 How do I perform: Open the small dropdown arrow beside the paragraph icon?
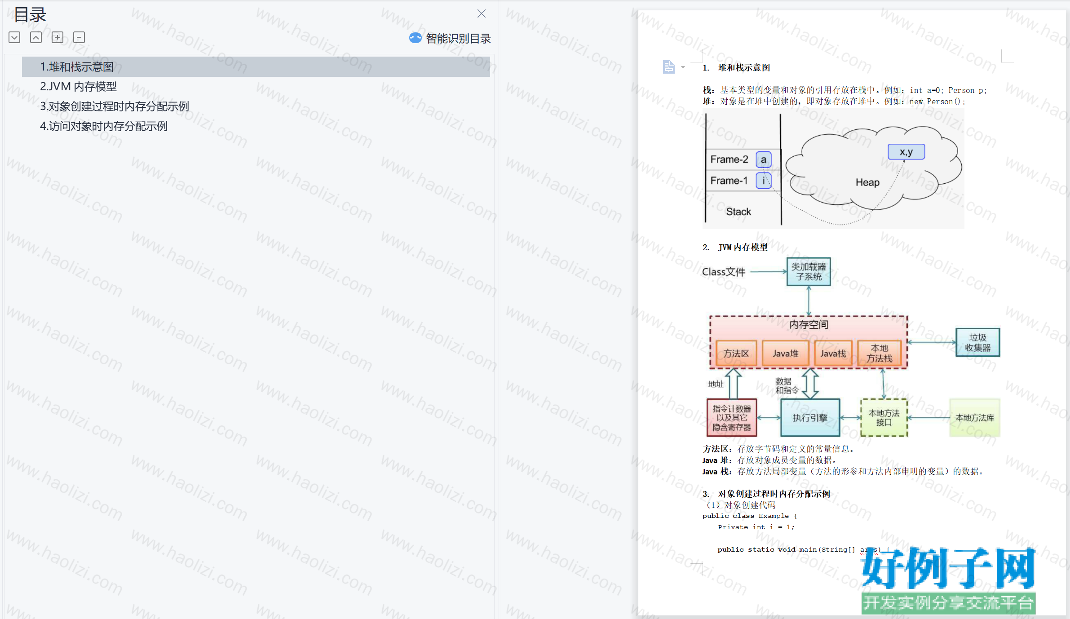pyautogui.click(x=683, y=67)
